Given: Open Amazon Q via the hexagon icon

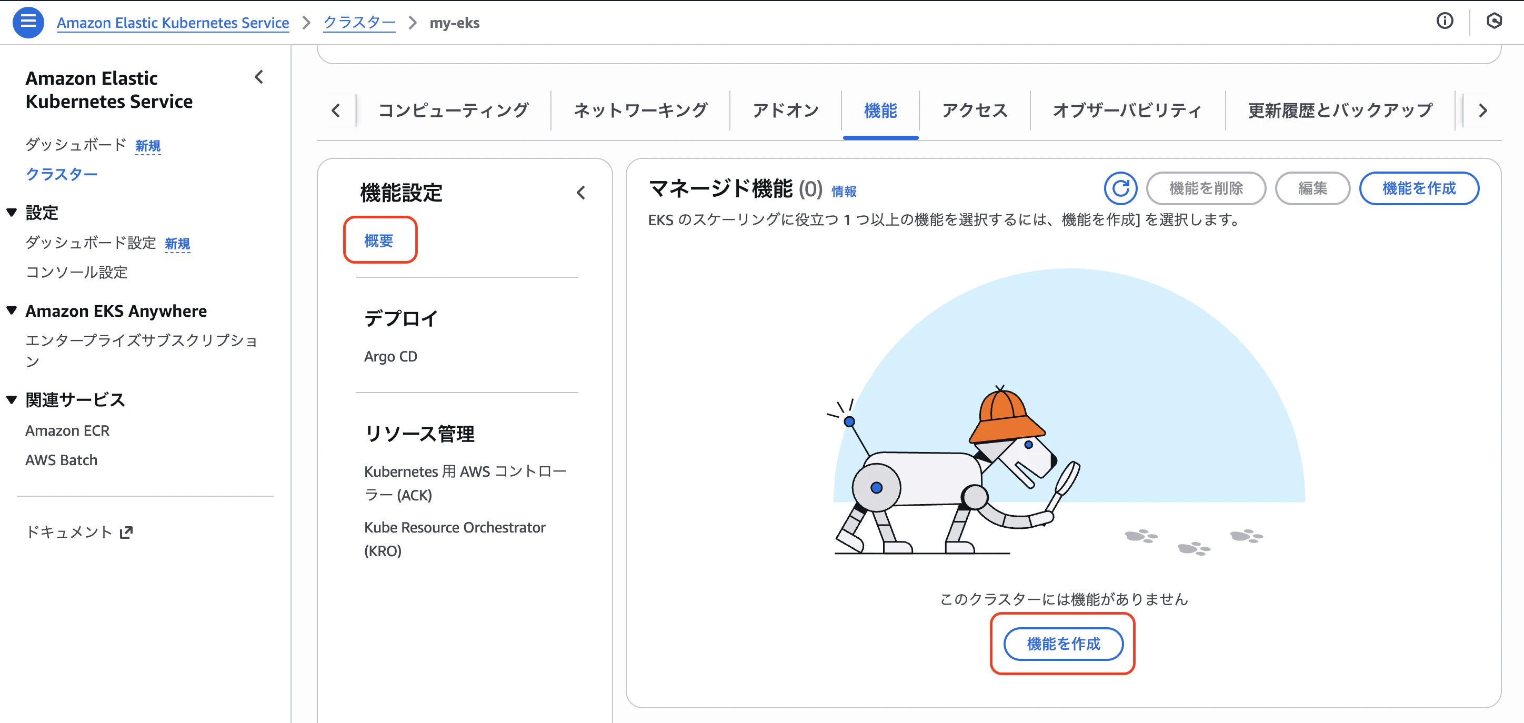Looking at the screenshot, I should [1495, 21].
